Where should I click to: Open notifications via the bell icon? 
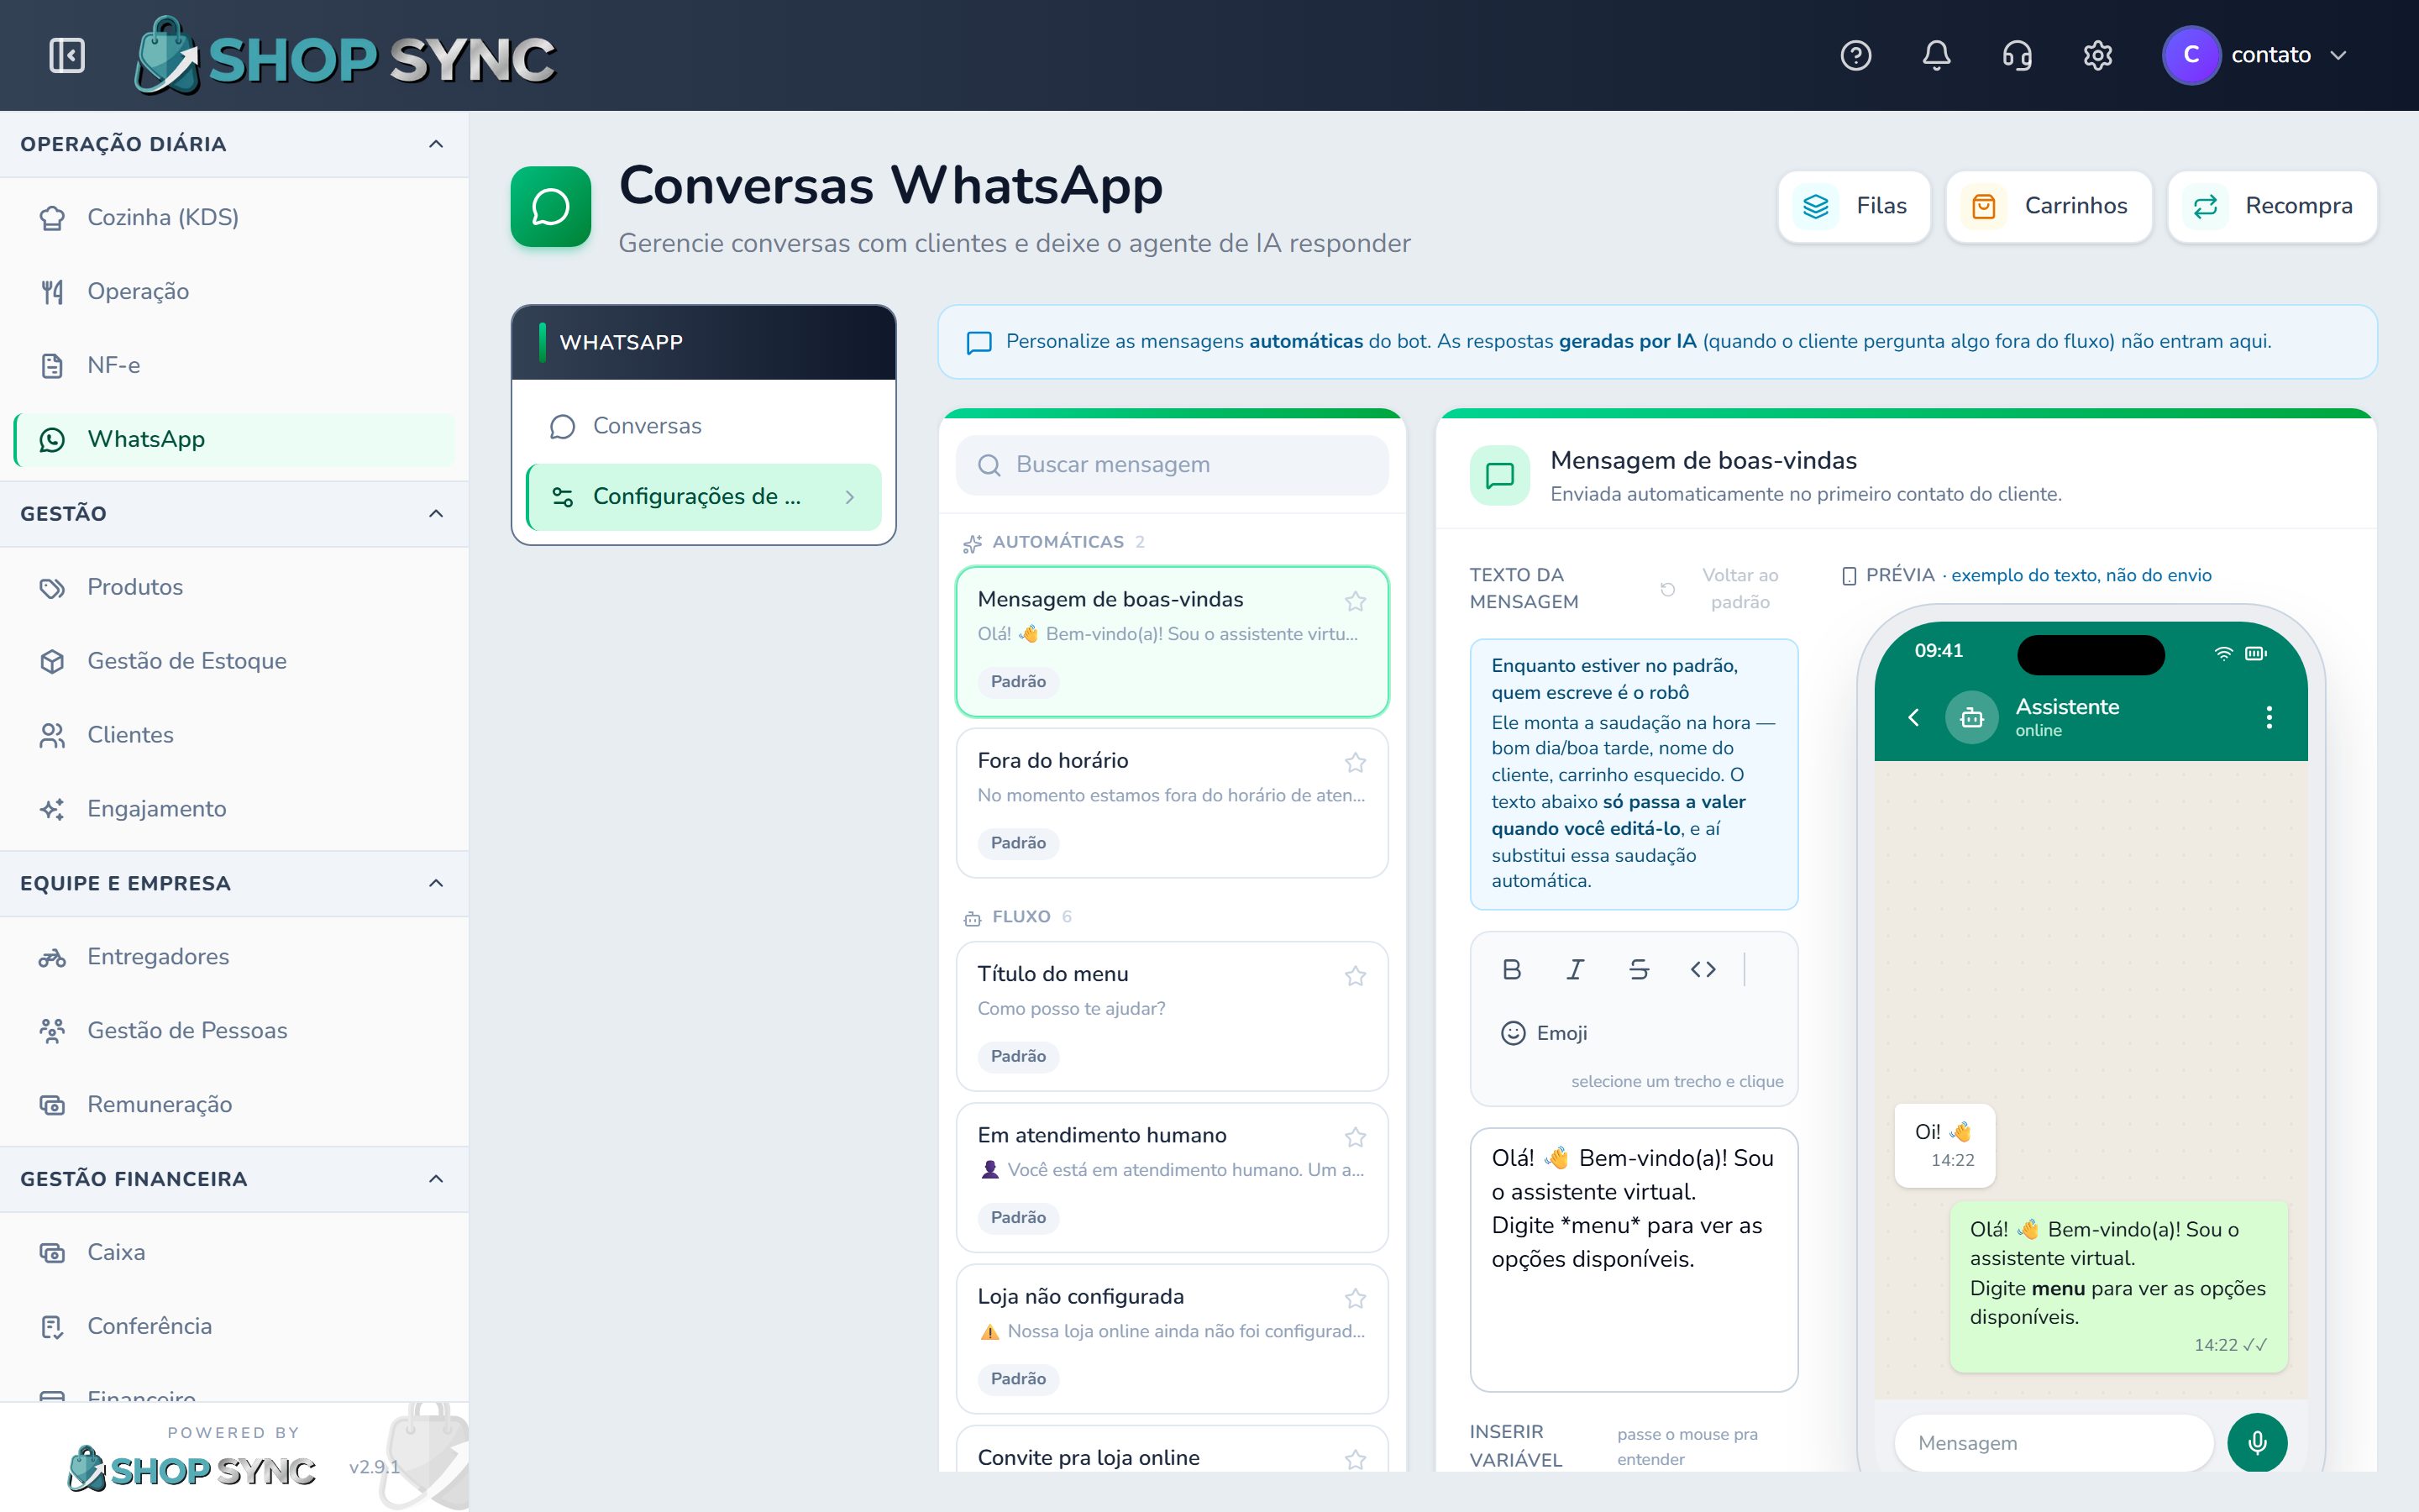[x=1936, y=55]
